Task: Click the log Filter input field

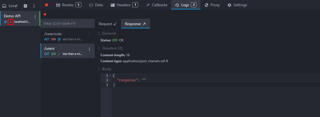Action: pyautogui.click(x=68, y=24)
